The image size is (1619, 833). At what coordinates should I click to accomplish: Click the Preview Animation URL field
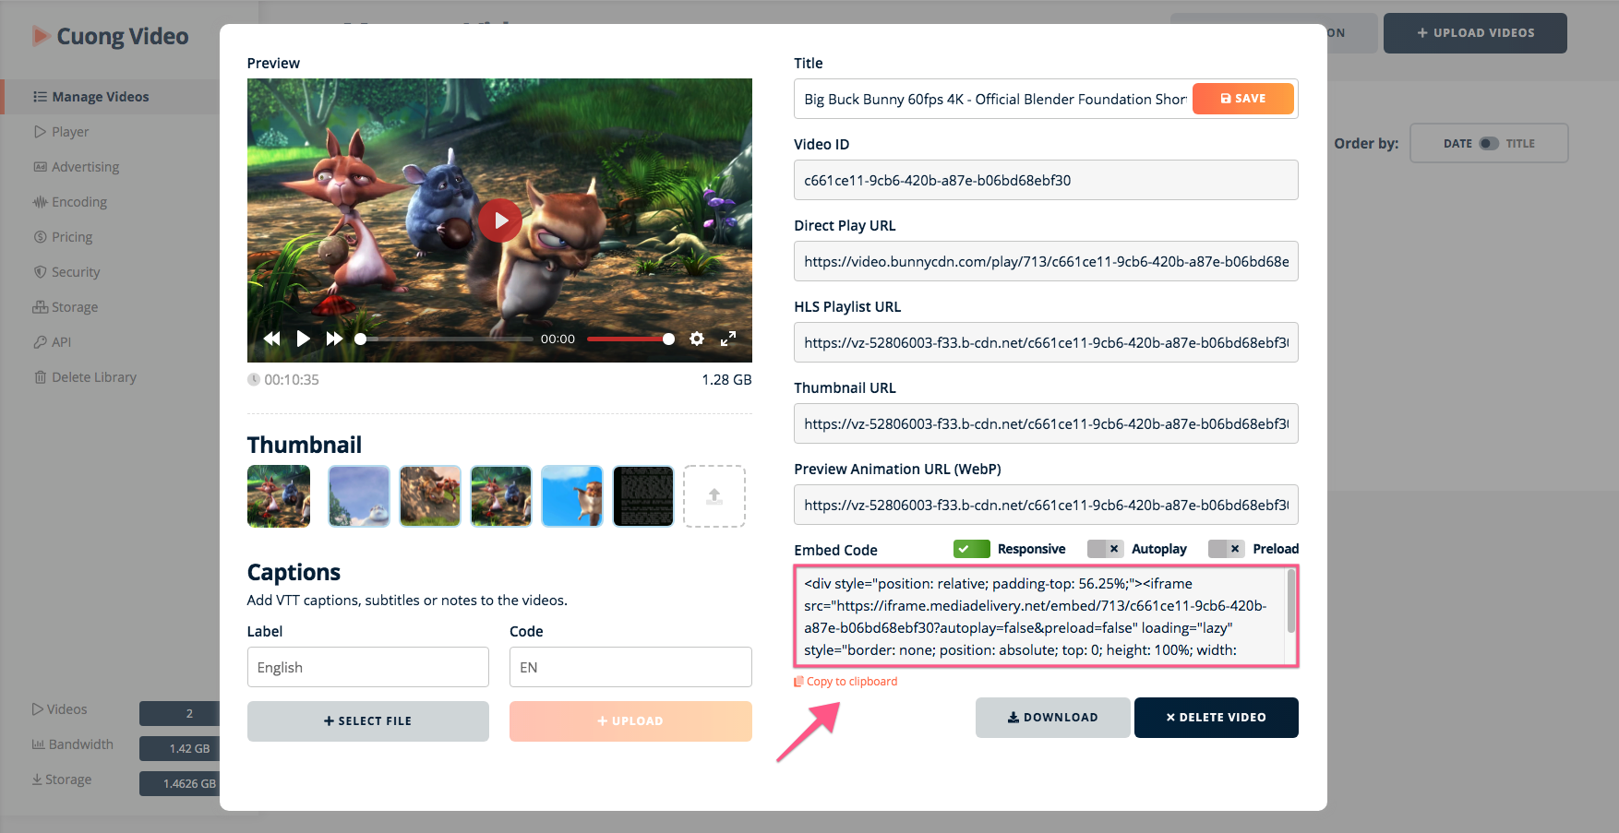pyautogui.click(x=1046, y=505)
